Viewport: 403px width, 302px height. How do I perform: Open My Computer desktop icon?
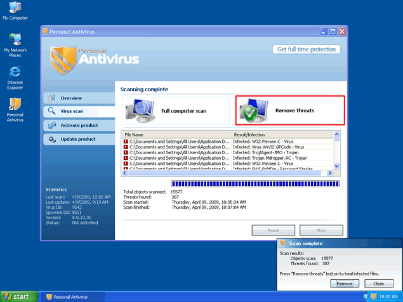coord(15,9)
